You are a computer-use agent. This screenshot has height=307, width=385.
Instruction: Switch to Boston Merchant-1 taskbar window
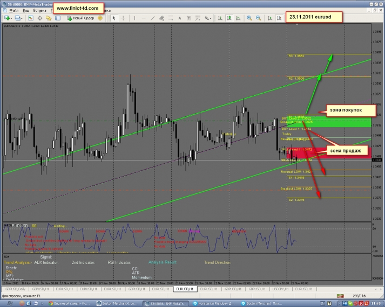coord(117,304)
